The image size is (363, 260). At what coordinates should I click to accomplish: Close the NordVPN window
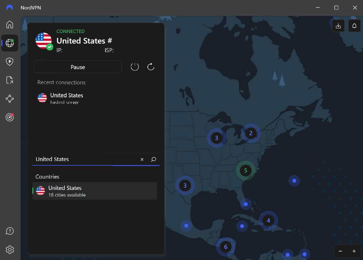point(355,8)
